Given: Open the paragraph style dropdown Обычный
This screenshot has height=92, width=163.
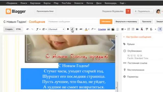Looking at the screenshot, I should coord(56,29).
